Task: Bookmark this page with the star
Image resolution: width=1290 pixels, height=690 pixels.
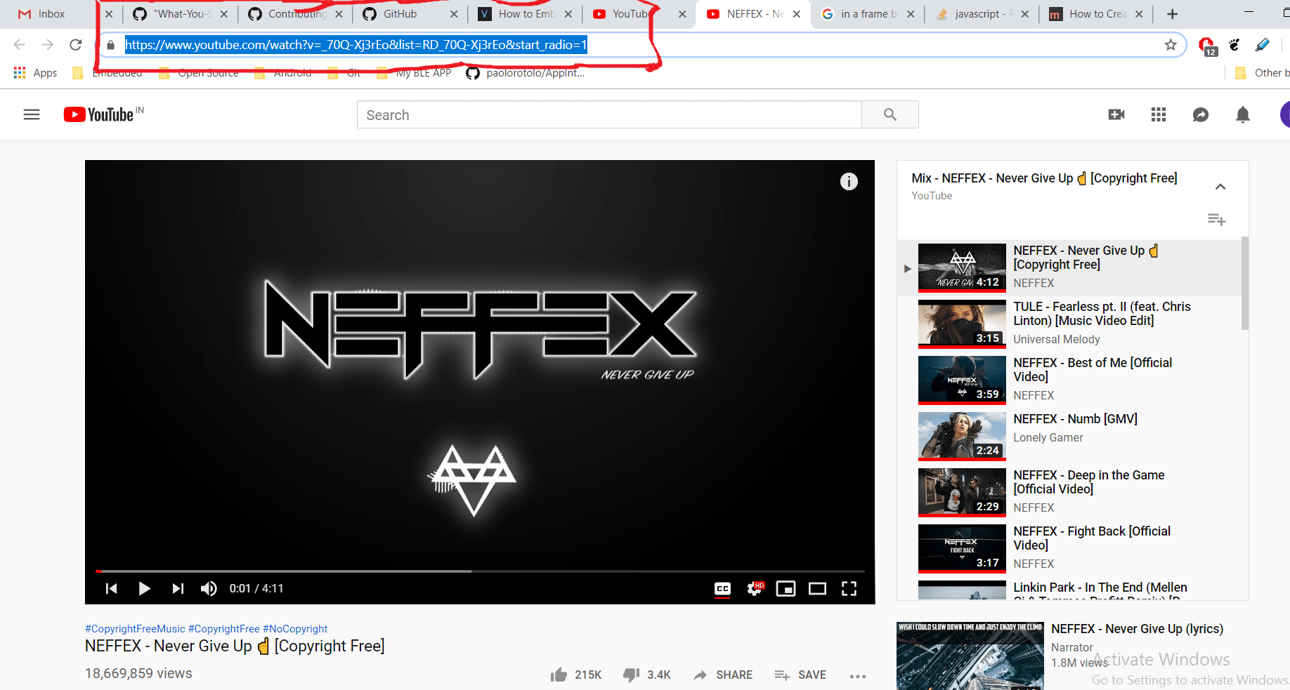Action: (x=1171, y=45)
